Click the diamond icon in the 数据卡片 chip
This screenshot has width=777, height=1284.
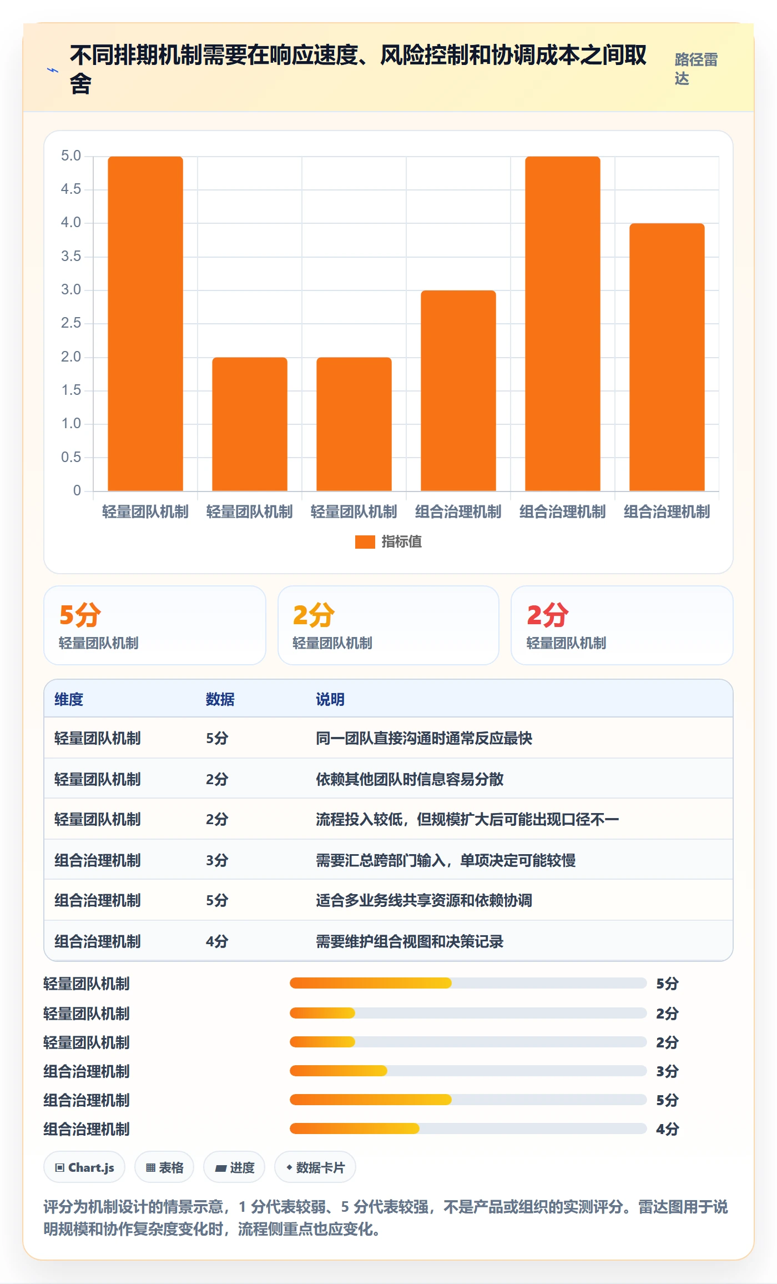pos(289,1167)
